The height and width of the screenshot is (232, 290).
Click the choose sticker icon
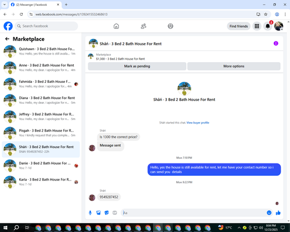click(107, 213)
